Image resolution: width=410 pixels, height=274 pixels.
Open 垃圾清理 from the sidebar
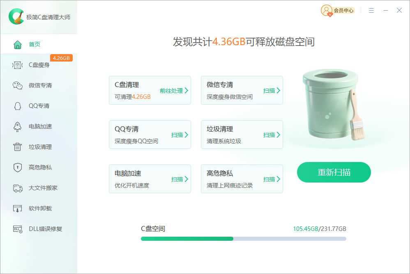click(x=39, y=147)
